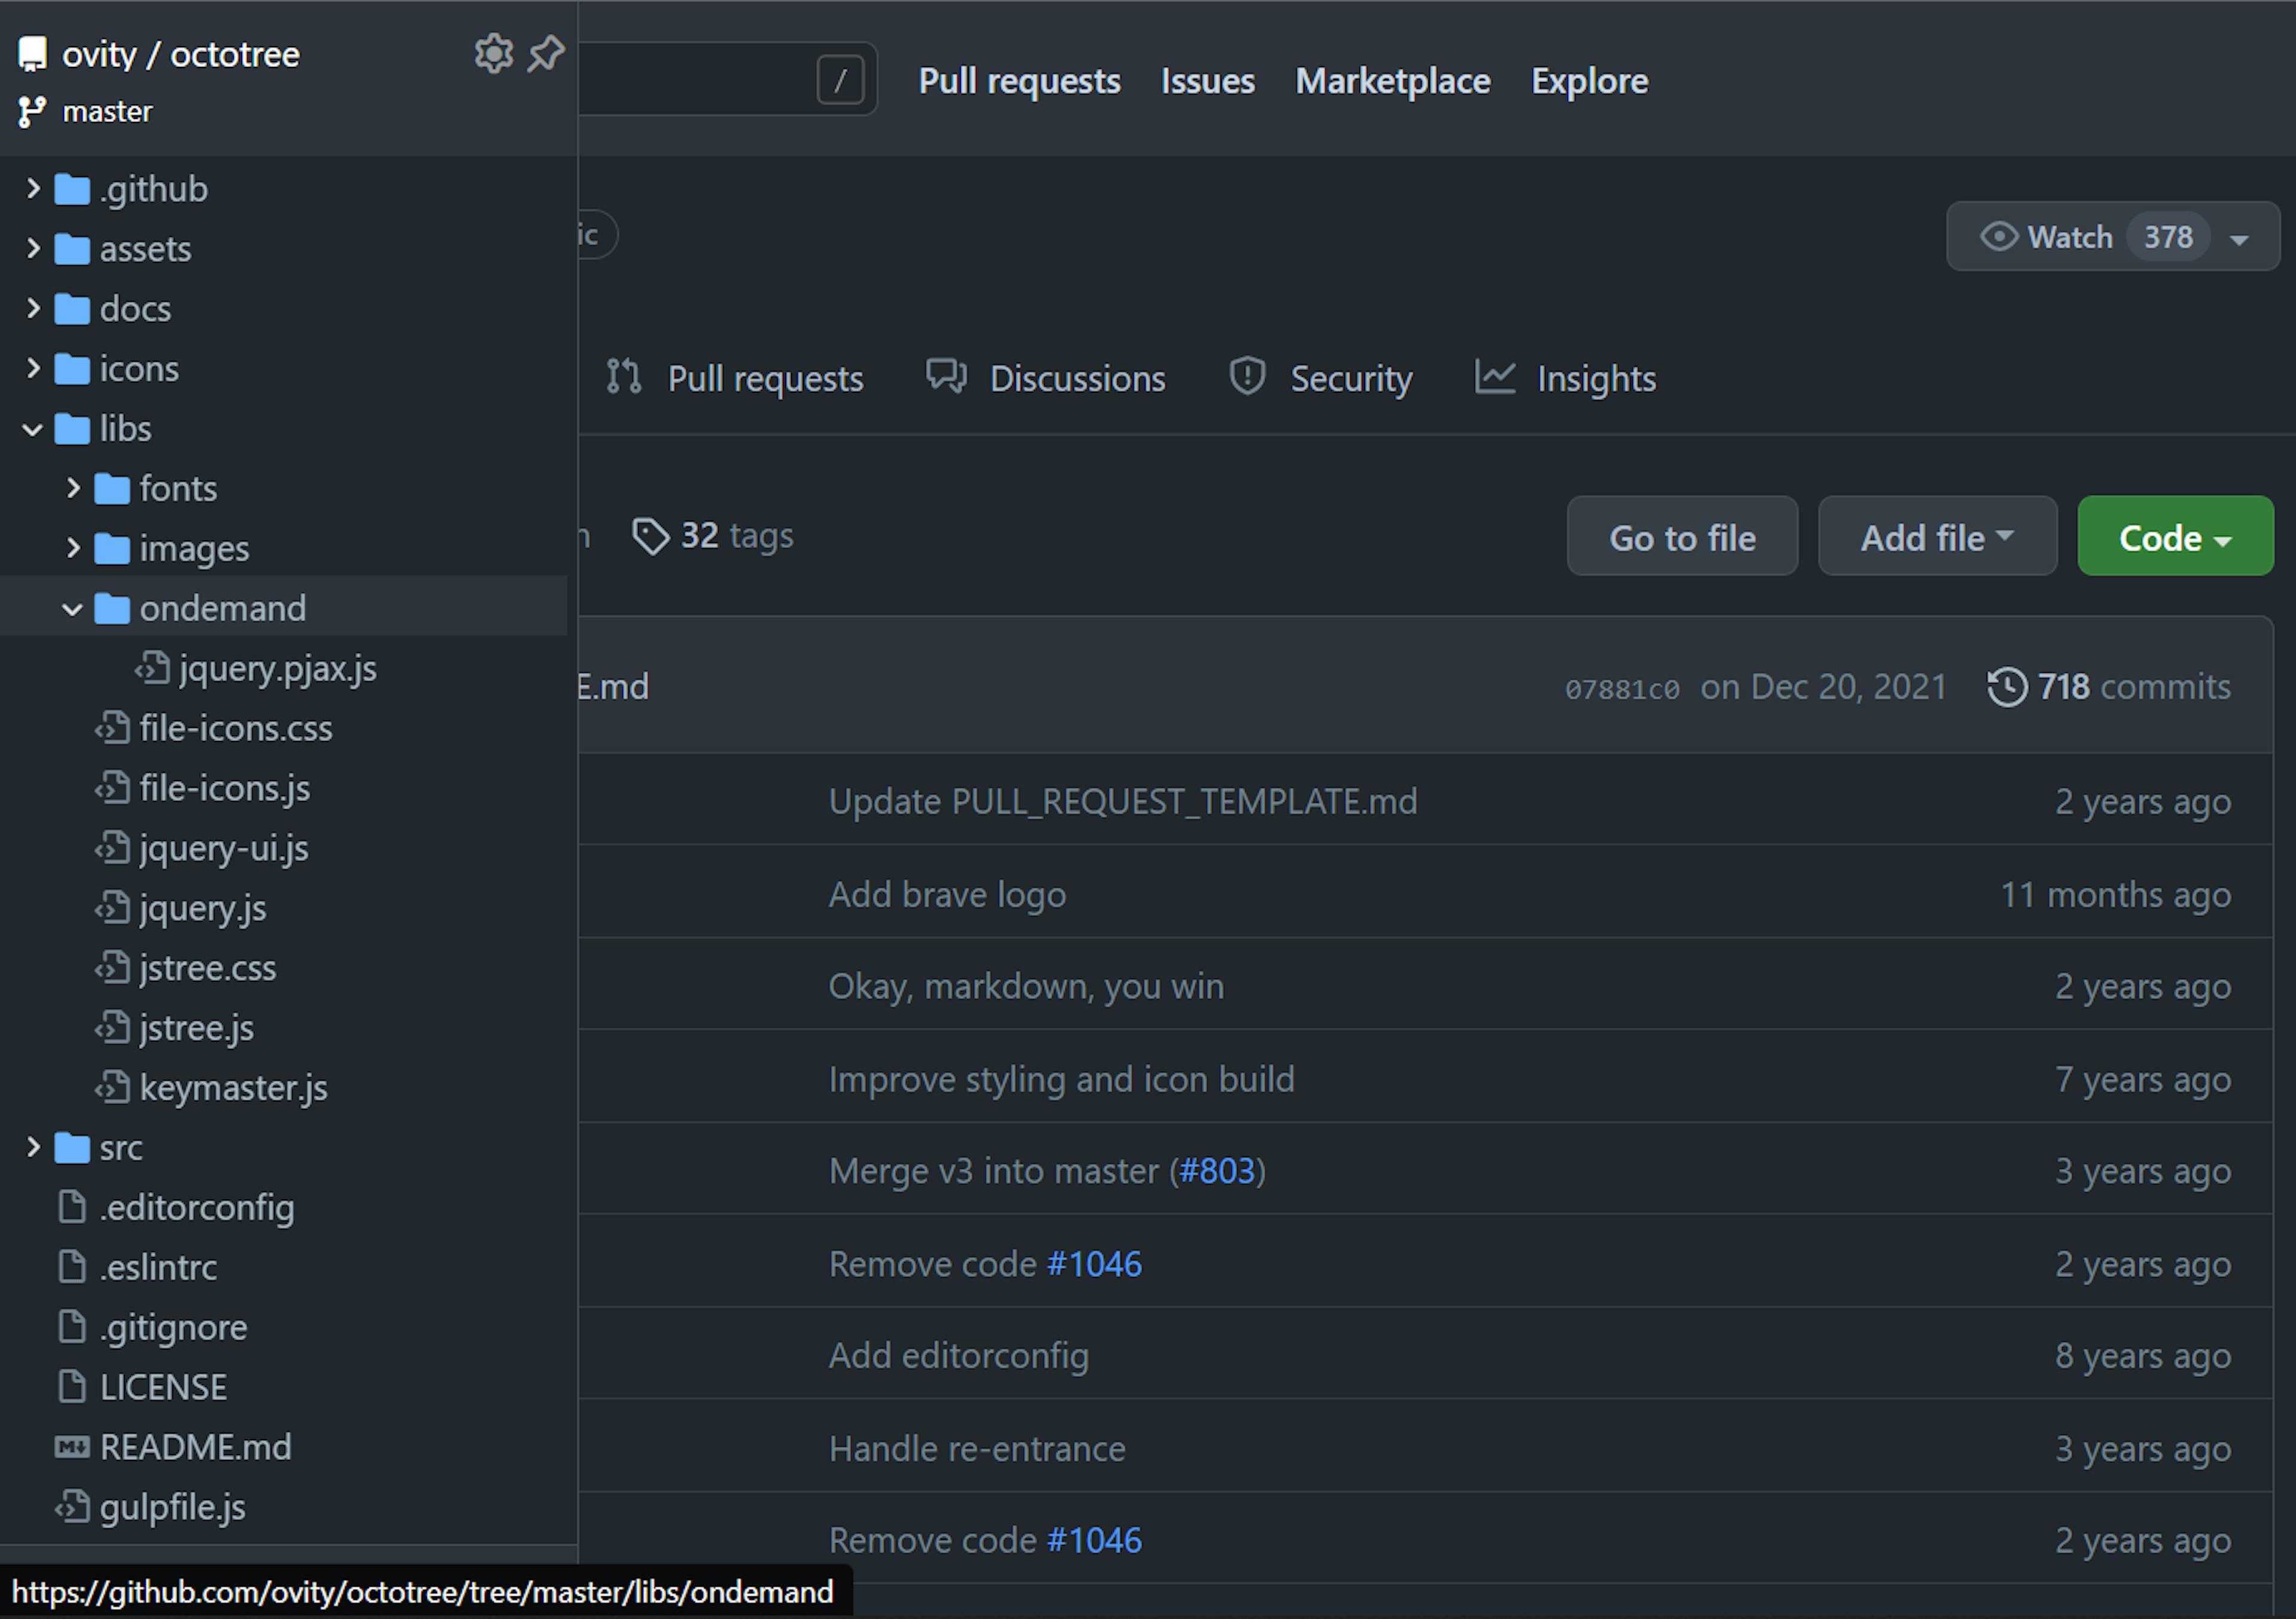Click the icons folder icon

[72, 369]
